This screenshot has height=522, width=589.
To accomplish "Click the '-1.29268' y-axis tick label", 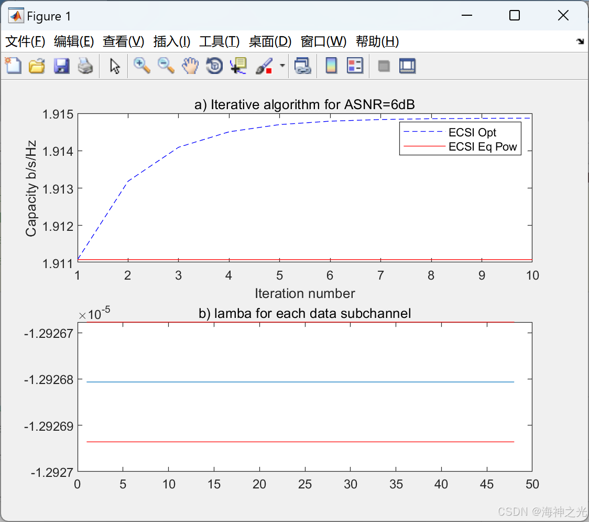I will (x=49, y=380).
